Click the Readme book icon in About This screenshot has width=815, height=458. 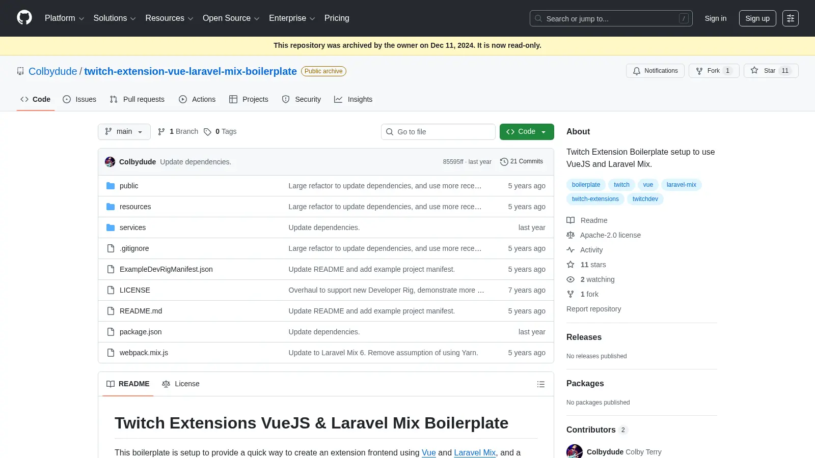point(570,220)
